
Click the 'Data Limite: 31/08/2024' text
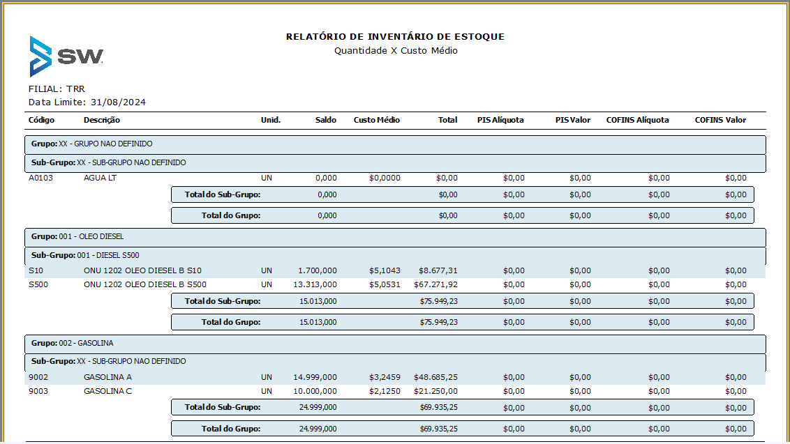pos(87,102)
